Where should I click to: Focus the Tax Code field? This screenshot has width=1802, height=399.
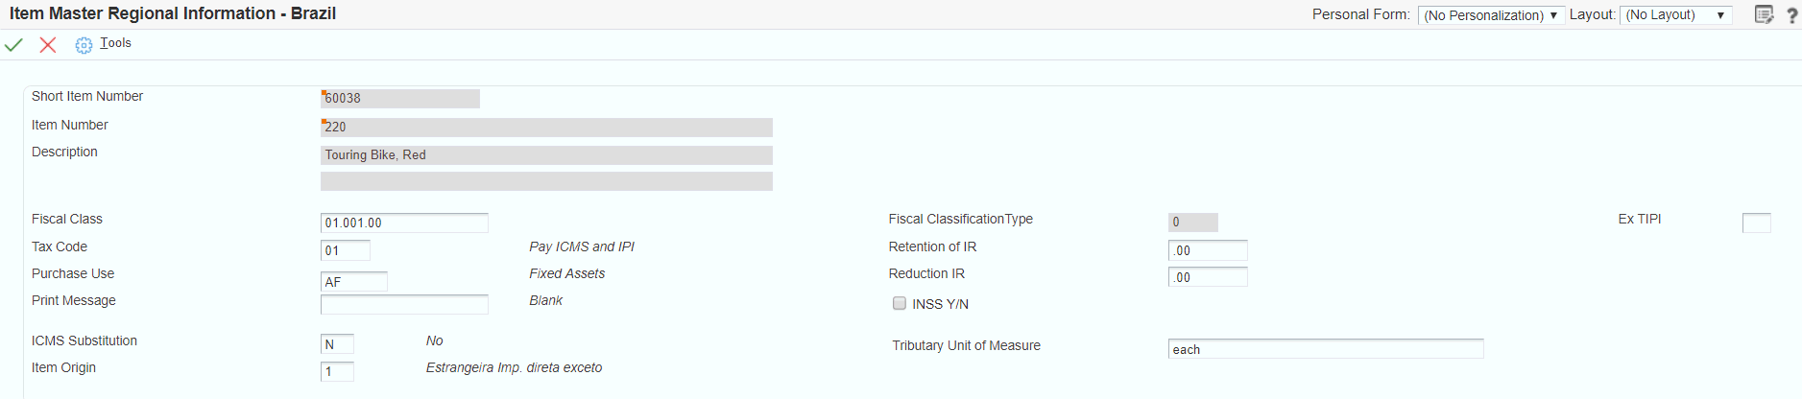click(x=345, y=250)
